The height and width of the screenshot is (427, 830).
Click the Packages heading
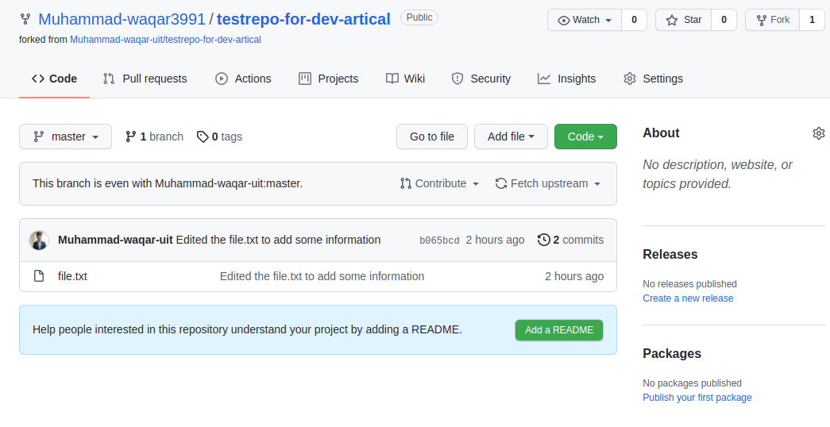672,354
